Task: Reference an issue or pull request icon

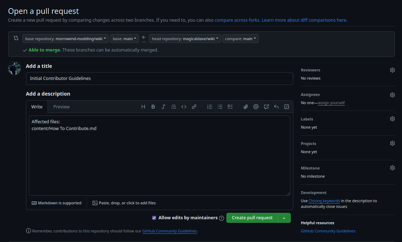Action: (x=266, y=107)
